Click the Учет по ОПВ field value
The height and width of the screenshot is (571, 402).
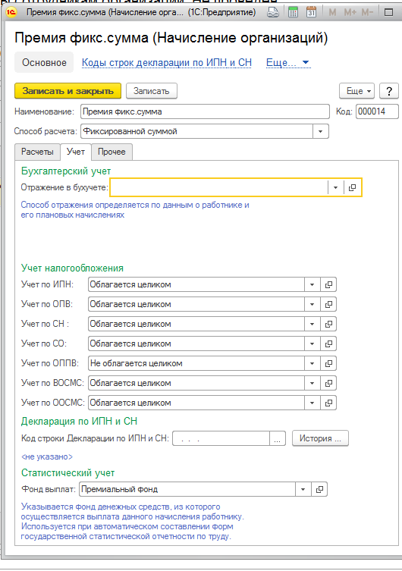point(196,304)
